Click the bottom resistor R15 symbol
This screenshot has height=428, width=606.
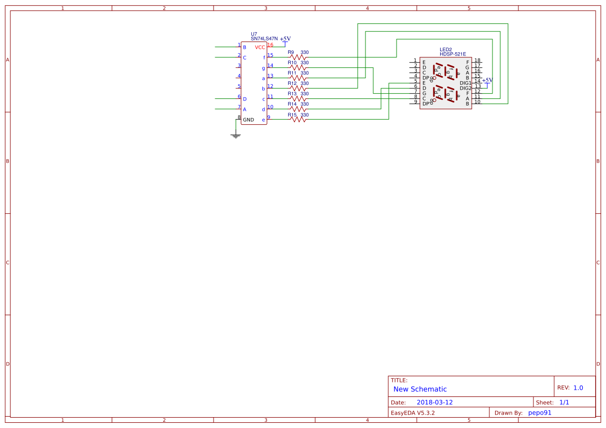(x=298, y=119)
